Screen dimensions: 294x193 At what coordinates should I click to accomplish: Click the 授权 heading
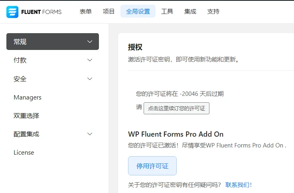click(135, 47)
